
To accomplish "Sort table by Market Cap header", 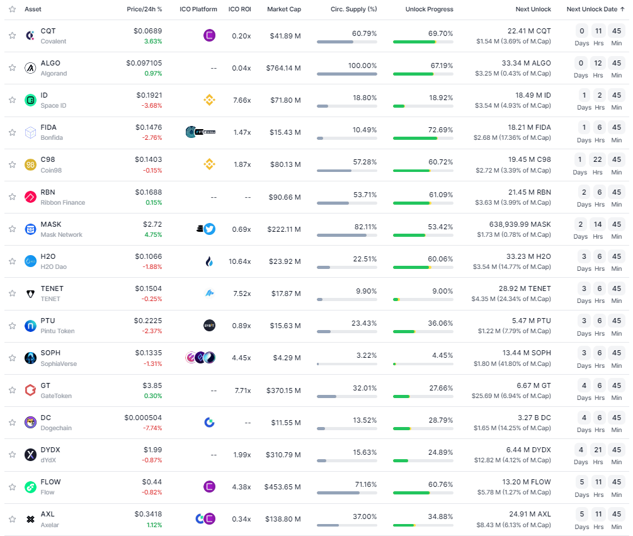I will (x=283, y=9).
